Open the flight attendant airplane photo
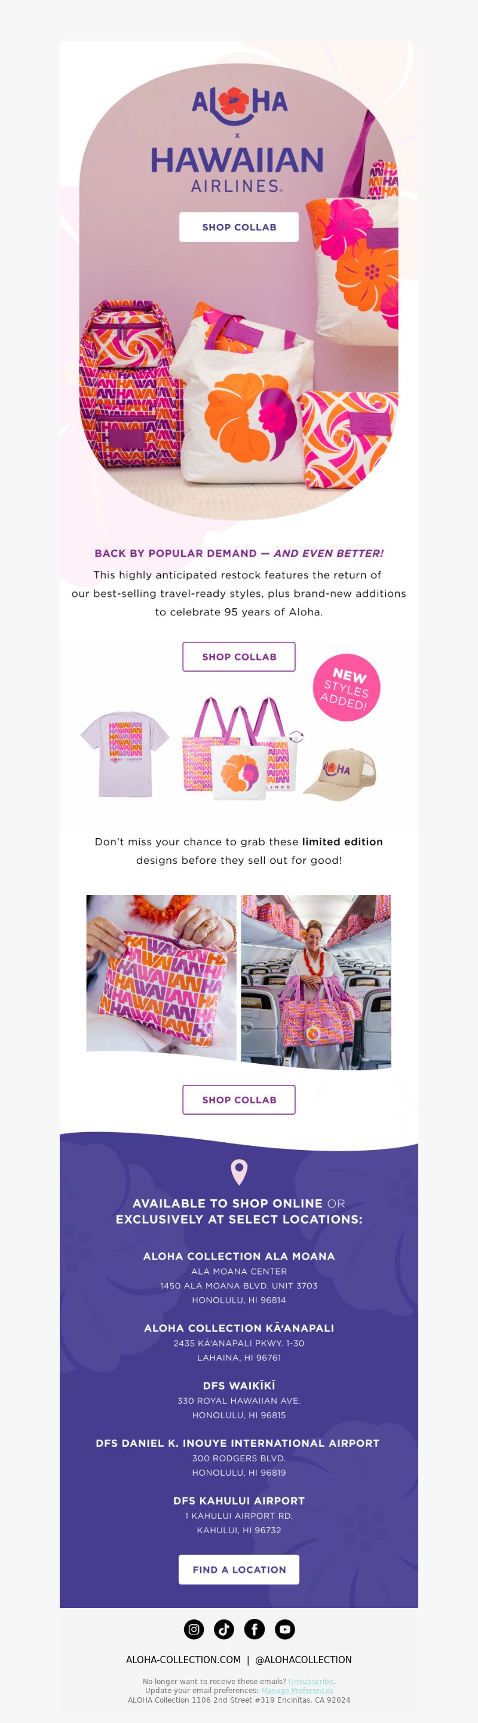Image resolution: width=478 pixels, height=1723 pixels. (315, 981)
